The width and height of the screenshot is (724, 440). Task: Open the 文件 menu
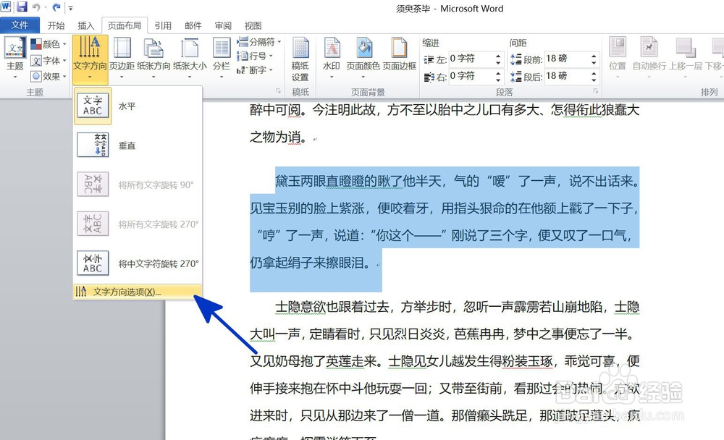(x=20, y=24)
